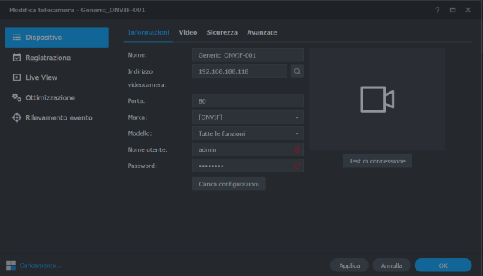Click the Caricamento... status text
This screenshot has width=483, height=276.
point(41,265)
